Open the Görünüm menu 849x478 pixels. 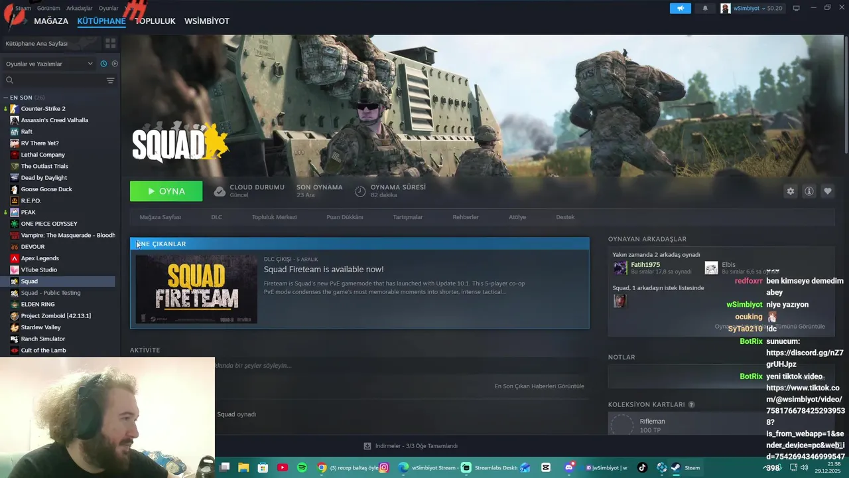(x=48, y=8)
